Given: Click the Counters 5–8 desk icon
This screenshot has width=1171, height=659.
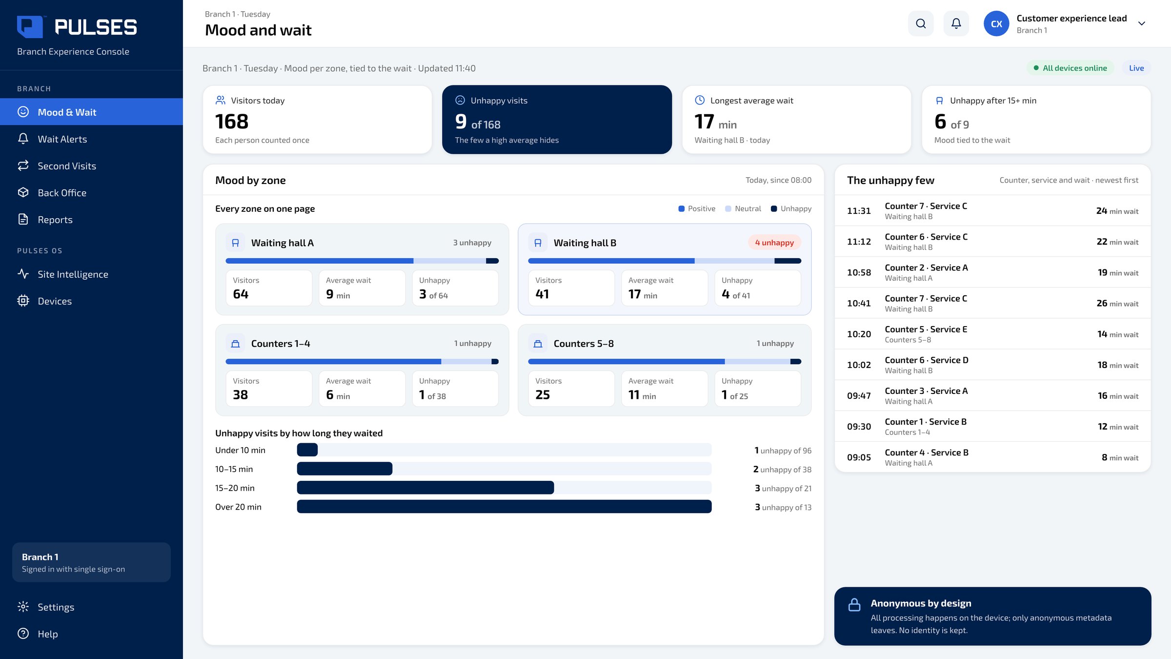Looking at the screenshot, I should tap(538, 343).
